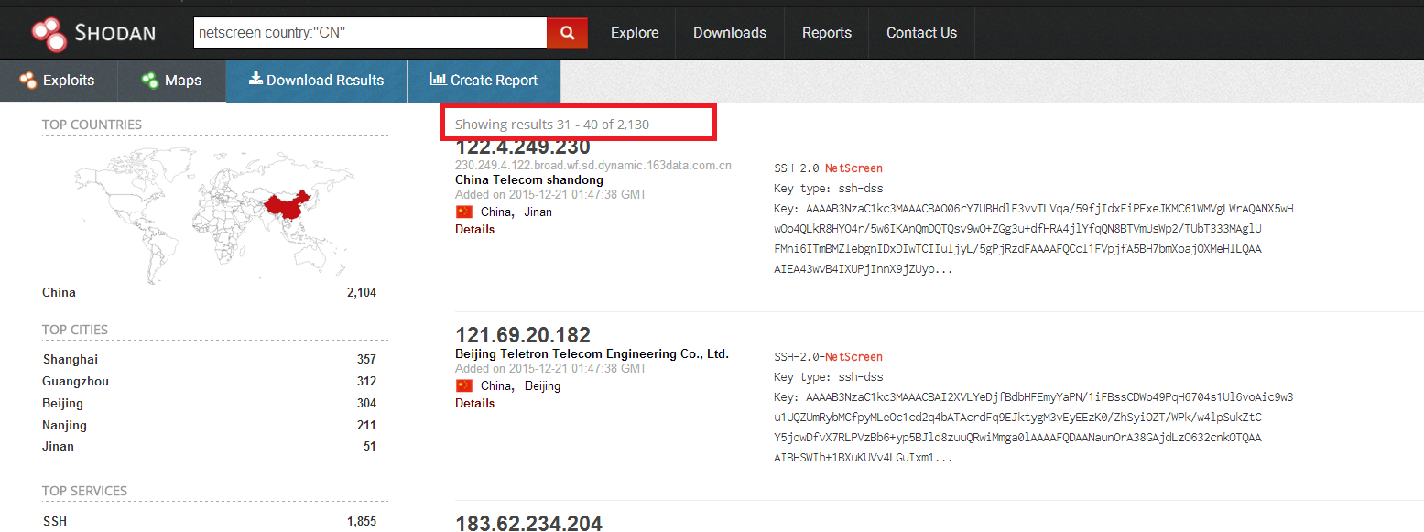Image resolution: width=1424 pixels, height=532 pixels.
Task: Open Details link for 121.69.20.182
Action: [x=474, y=403]
